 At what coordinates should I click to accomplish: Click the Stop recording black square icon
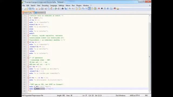[x=102, y=9]
